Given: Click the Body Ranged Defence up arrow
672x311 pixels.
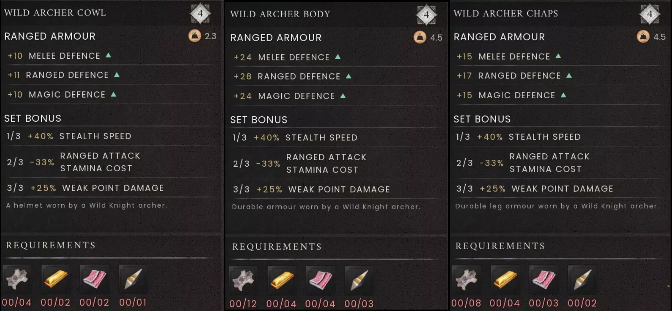Looking at the screenshot, I should pos(348,76).
